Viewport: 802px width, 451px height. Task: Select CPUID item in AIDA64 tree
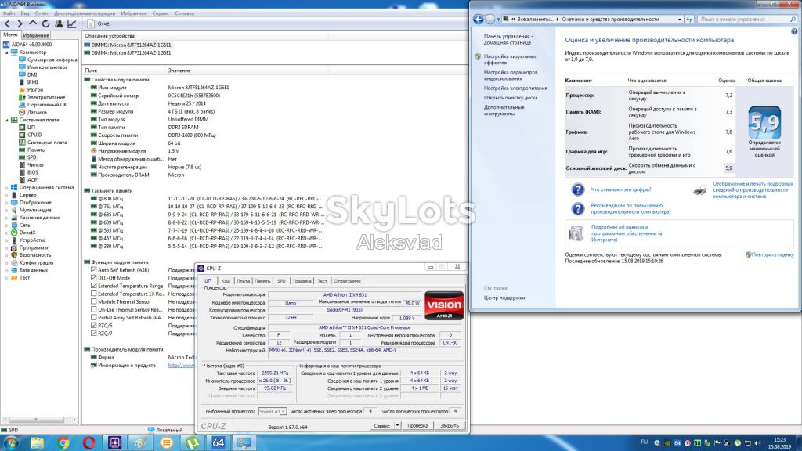[34, 135]
